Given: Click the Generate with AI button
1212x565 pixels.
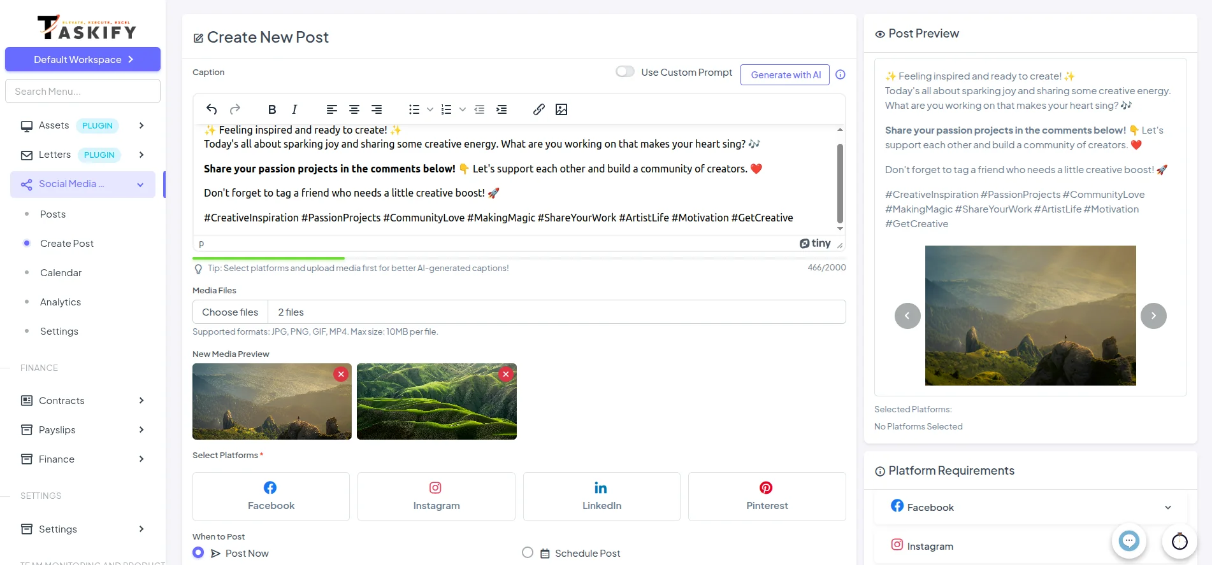Looking at the screenshot, I should 785,74.
